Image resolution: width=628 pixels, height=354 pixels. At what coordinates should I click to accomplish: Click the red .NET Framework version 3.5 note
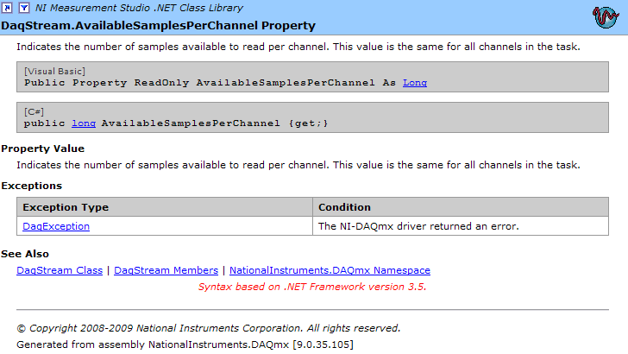(x=312, y=287)
